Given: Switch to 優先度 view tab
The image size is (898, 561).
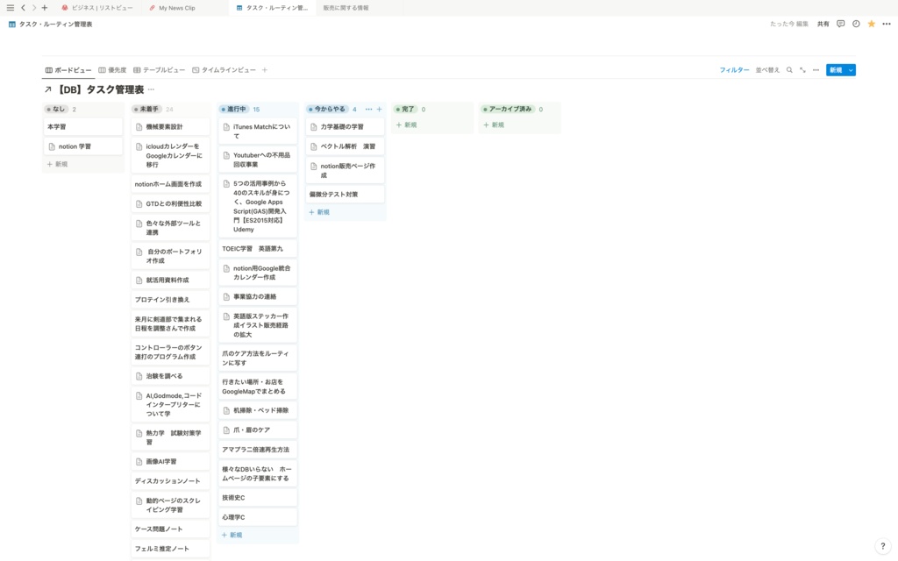Looking at the screenshot, I should (112, 70).
